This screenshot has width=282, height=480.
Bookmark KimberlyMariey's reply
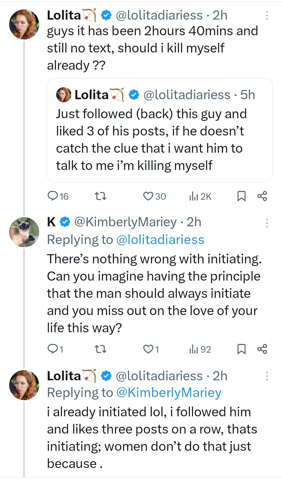click(x=241, y=349)
